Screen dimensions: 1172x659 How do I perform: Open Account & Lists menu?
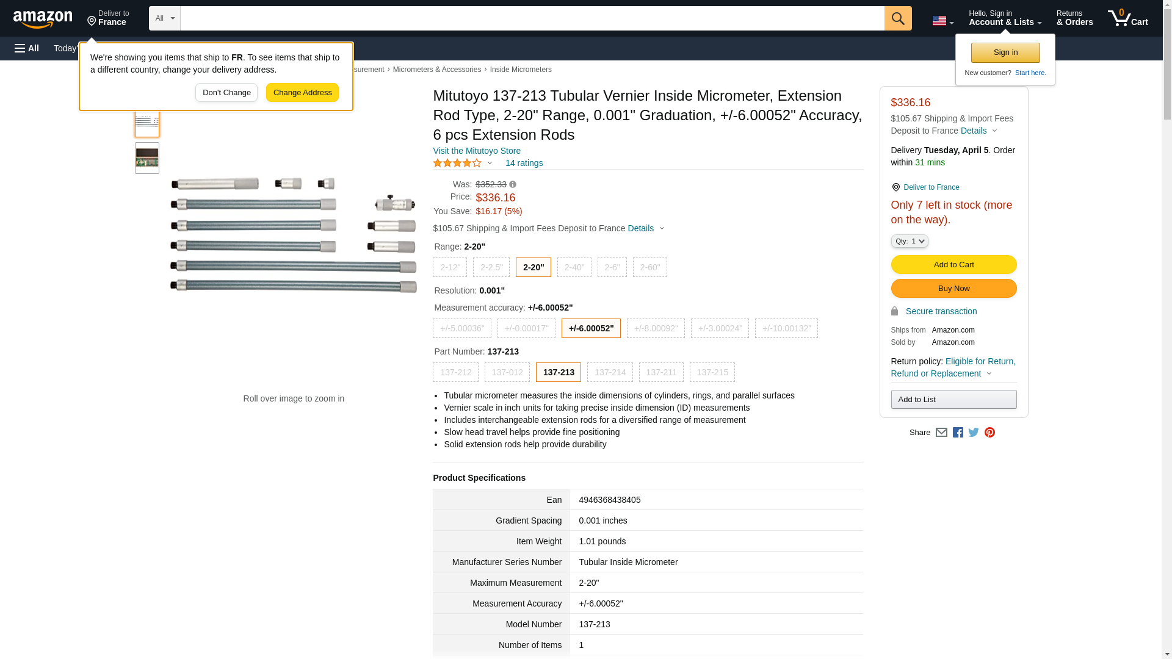[1005, 18]
